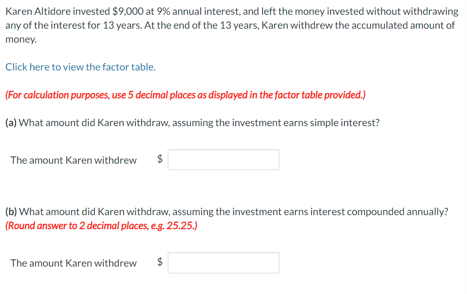Click the "compounded annually?" phrase in question (b)
Screen dimensions: 467x294
[x=397, y=212]
